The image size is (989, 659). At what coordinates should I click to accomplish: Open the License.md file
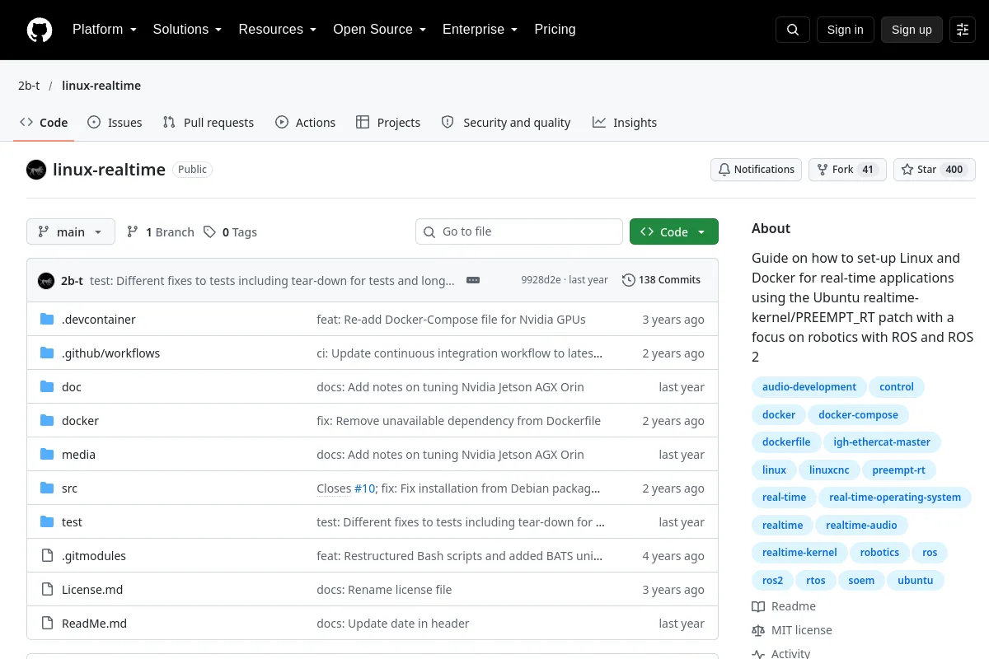tap(92, 590)
